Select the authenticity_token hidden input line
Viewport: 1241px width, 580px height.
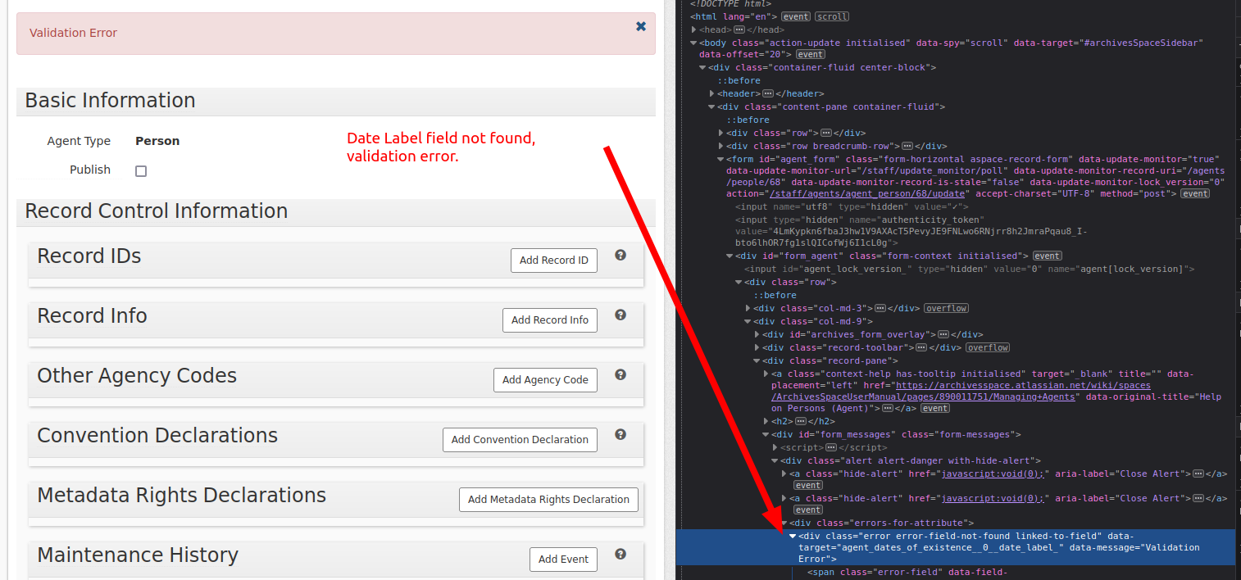click(x=911, y=231)
